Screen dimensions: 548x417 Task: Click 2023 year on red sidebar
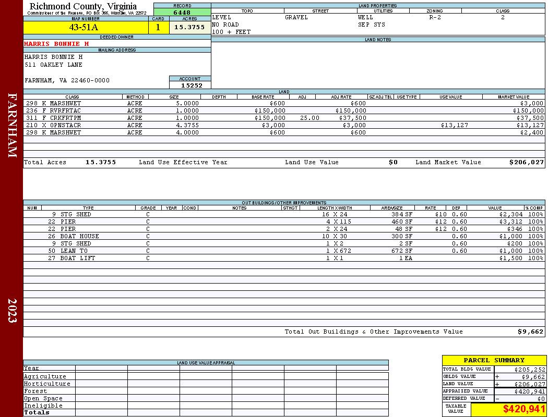pyautogui.click(x=12, y=310)
